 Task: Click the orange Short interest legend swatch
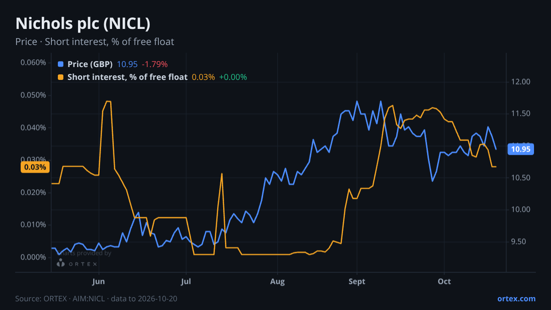coord(61,77)
